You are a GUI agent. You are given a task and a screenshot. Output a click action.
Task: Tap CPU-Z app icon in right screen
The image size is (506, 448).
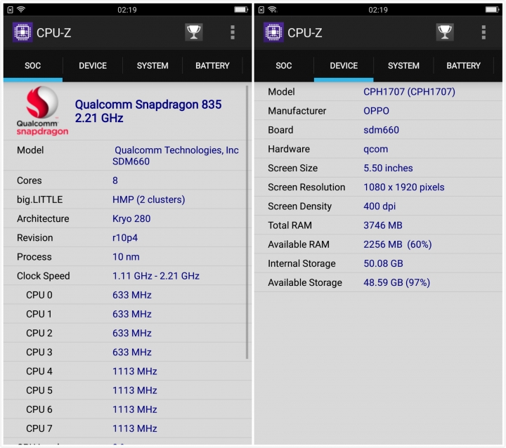coord(273,32)
